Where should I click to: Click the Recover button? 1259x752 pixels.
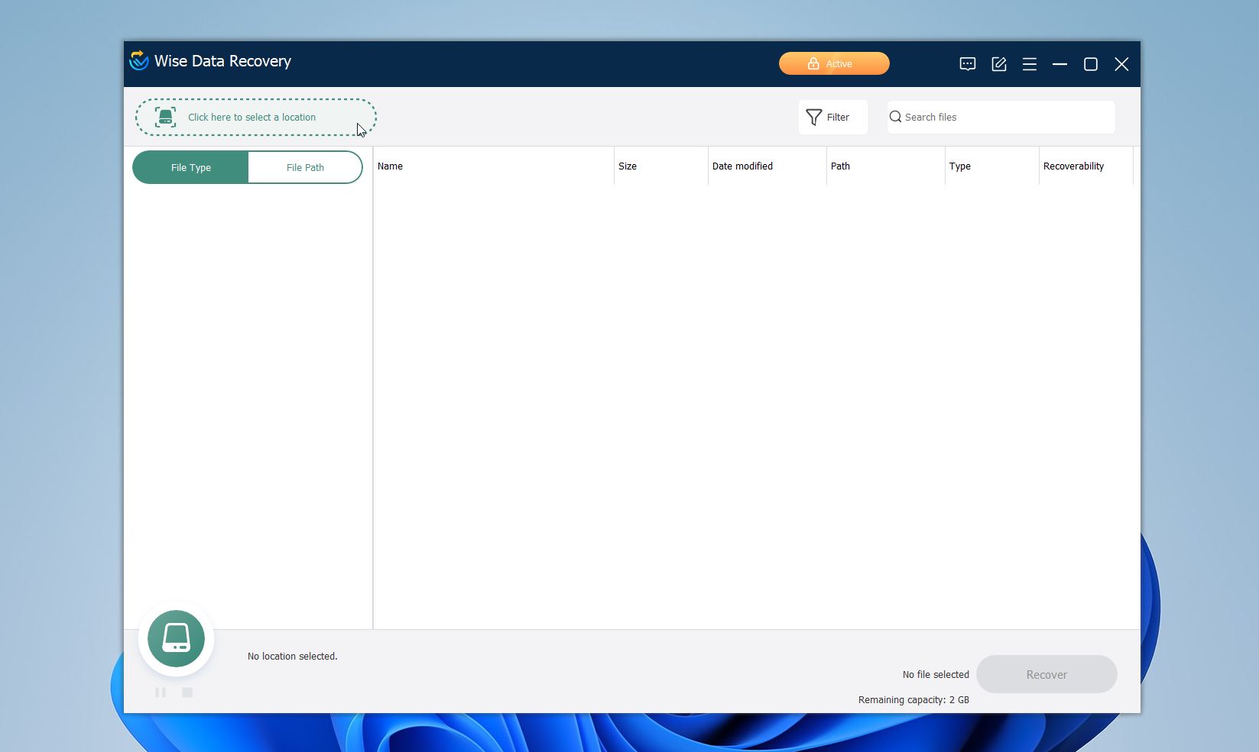[1046, 674]
